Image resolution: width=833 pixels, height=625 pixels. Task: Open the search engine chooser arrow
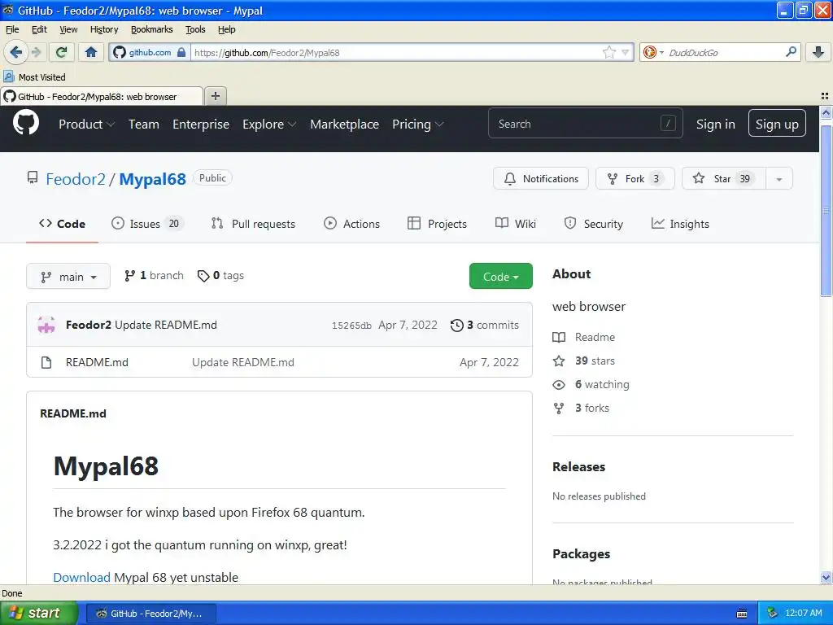coord(661,53)
